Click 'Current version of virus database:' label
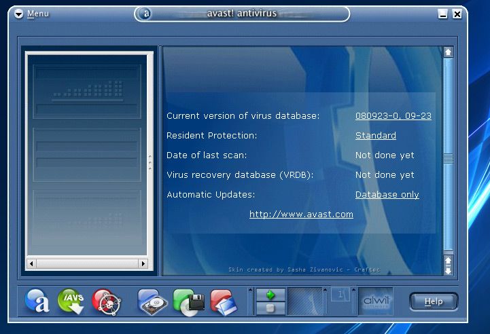This screenshot has width=490, height=334. 243,116
